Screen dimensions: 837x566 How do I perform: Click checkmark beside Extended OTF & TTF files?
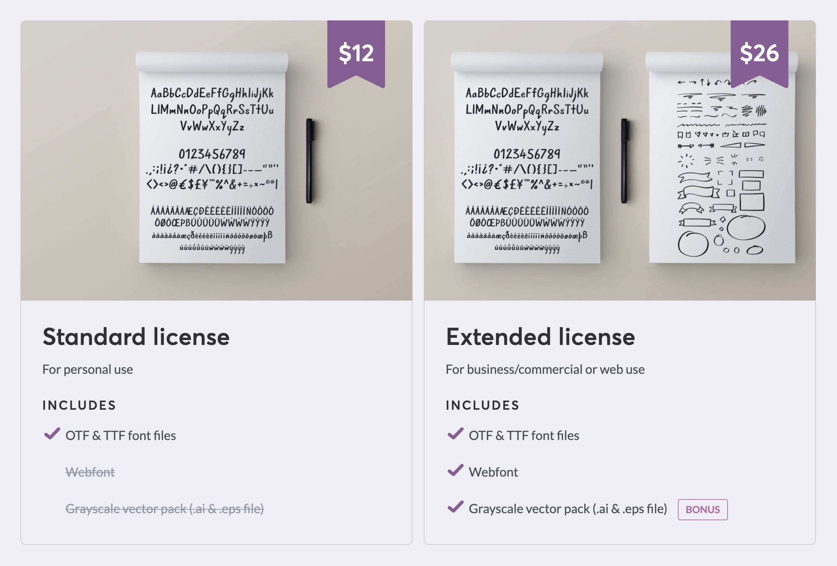pyautogui.click(x=455, y=434)
